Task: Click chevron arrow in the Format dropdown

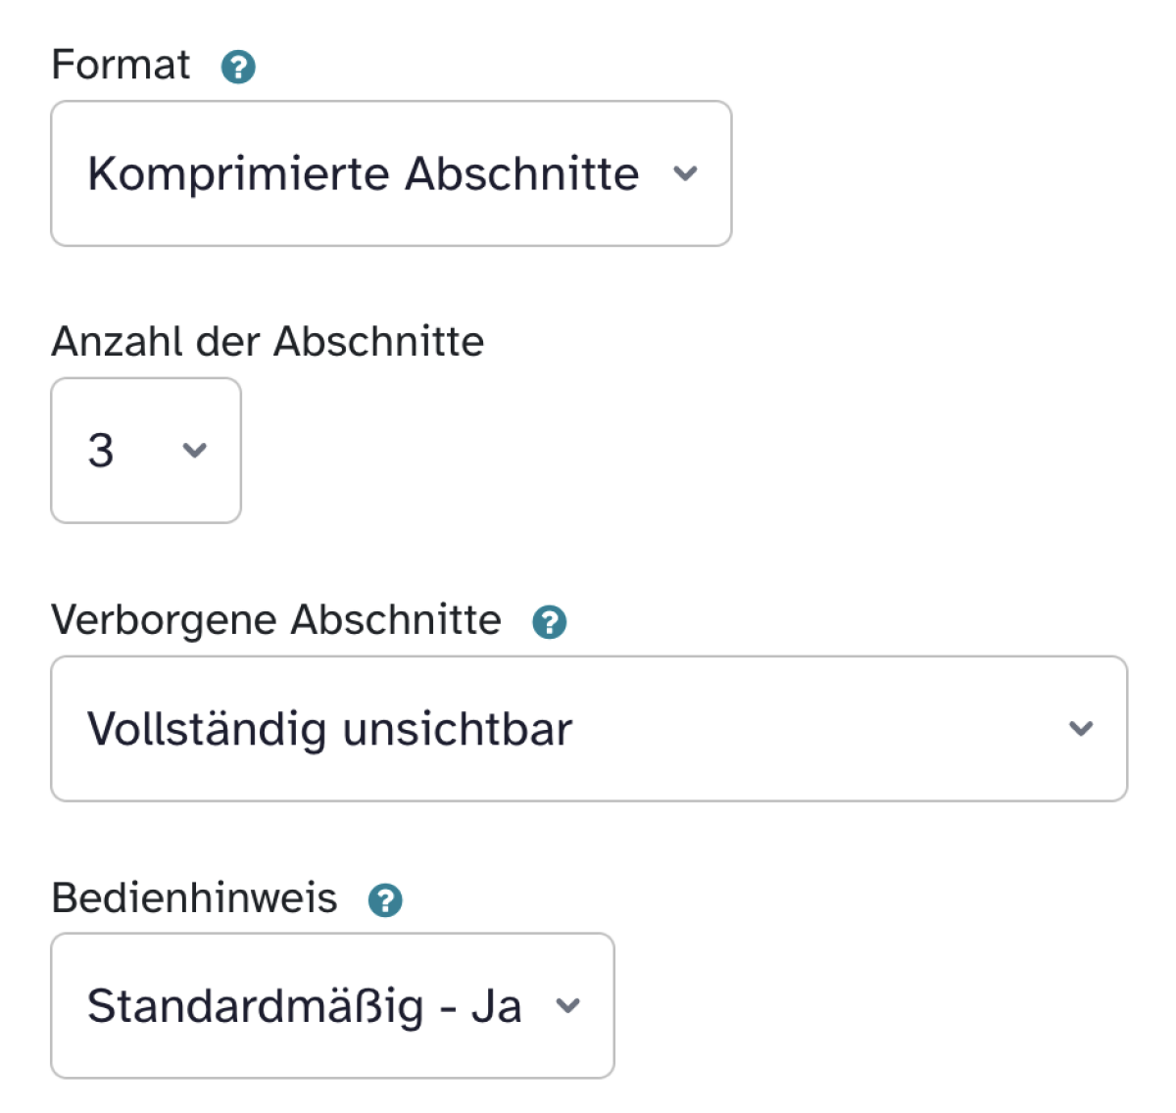Action: 685,174
